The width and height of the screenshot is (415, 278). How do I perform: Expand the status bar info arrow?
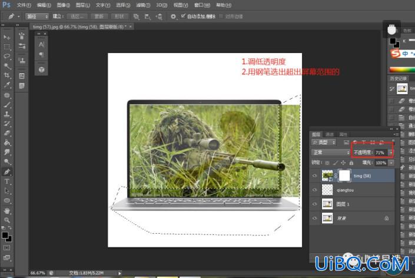click(119, 273)
